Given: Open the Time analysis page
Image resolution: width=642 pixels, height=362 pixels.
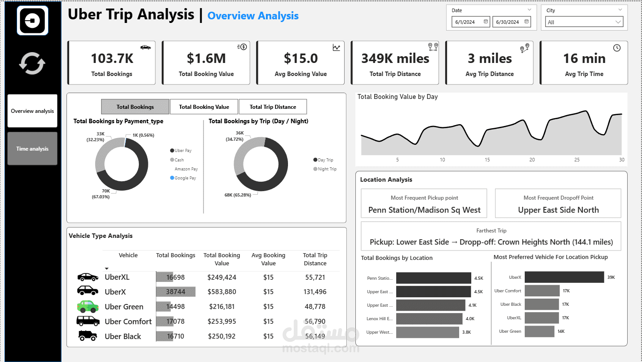Looking at the screenshot, I should [x=32, y=148].
